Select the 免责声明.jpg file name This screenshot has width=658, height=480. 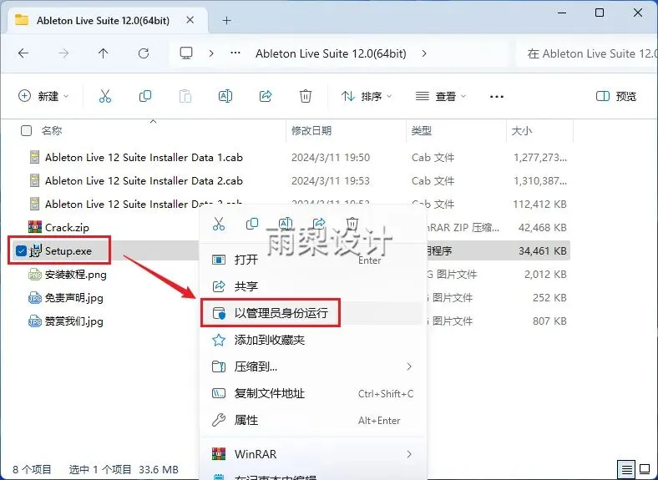click(x=73, y=298)
